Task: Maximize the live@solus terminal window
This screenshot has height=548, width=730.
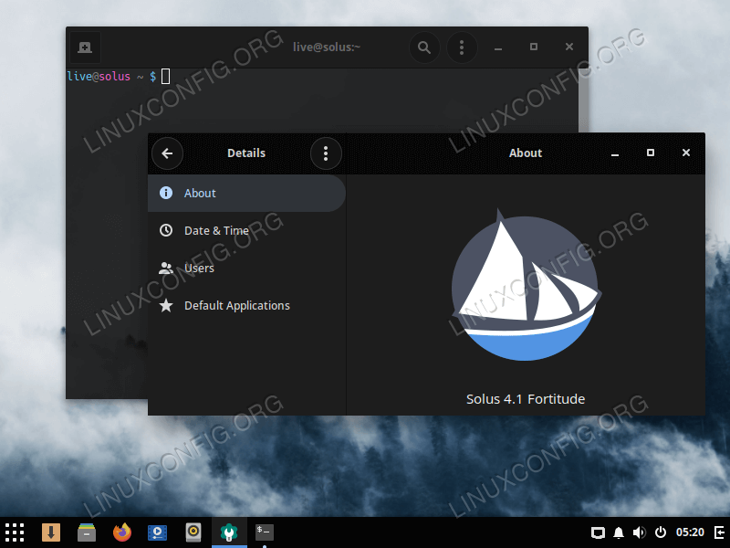Action: 534,47
